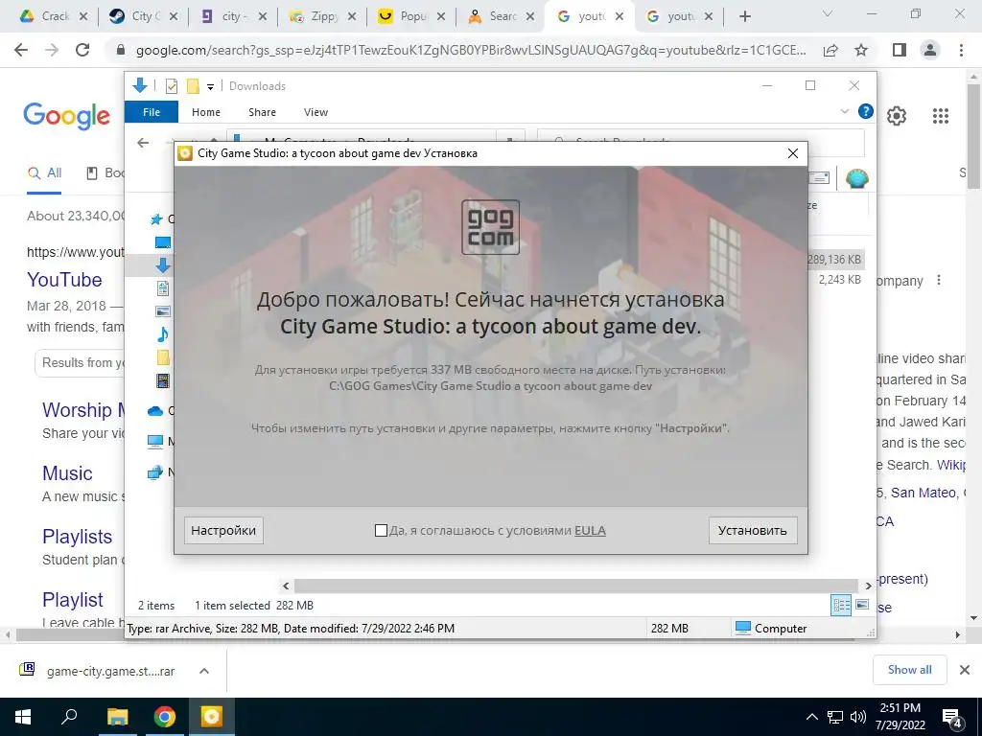Open File Explorer from taskbar
This screenshot has height=736, width=982.
pos(117,717)
